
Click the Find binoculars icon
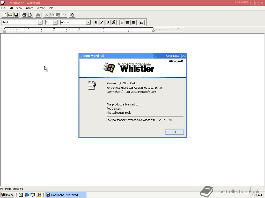[38, 15]
